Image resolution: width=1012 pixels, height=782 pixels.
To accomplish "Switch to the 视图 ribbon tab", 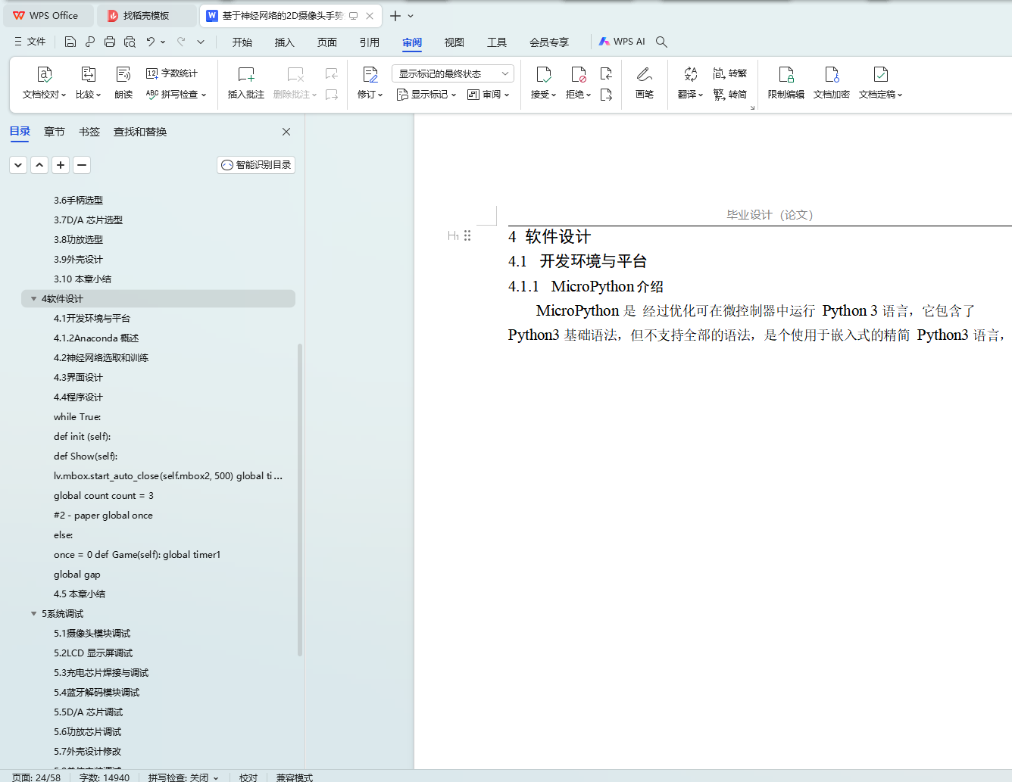I will [x=454, y=42].
